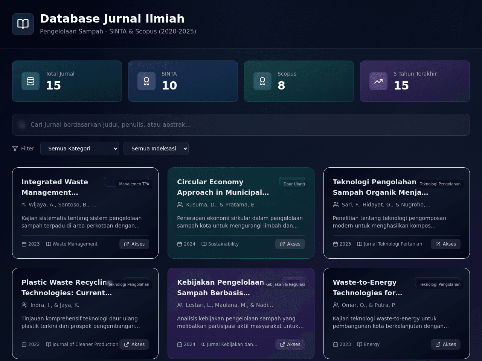Click the authors icon beside Omar, O., & Putra, P.
The width and height of the screenshot is (482, 361).
click(336, 305)
